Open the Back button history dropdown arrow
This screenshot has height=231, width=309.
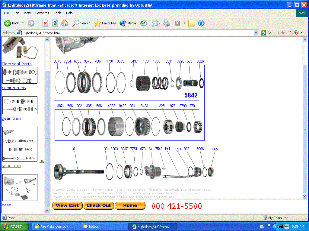pos(23,23)
